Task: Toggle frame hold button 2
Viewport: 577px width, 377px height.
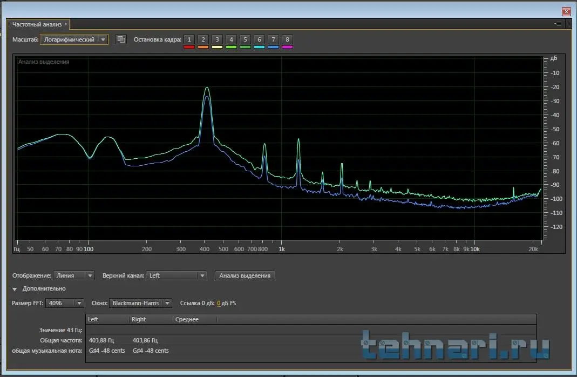Action: pos(203,39)
